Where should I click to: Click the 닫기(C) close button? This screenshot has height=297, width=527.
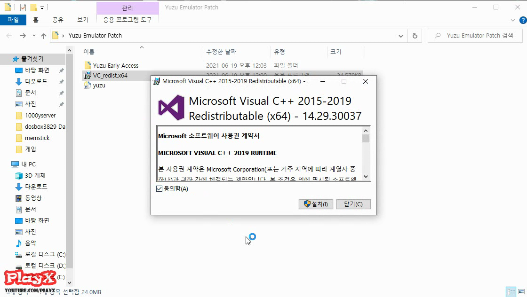(353, 204)
